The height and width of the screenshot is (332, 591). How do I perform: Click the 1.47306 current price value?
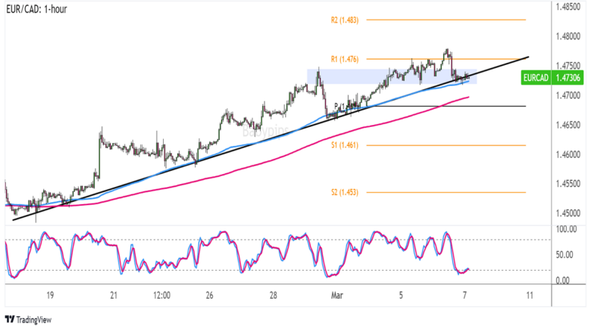[x=568, y=78]
